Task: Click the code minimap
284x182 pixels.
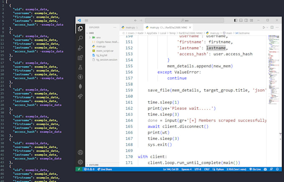Action: click(x=274, y=70)
